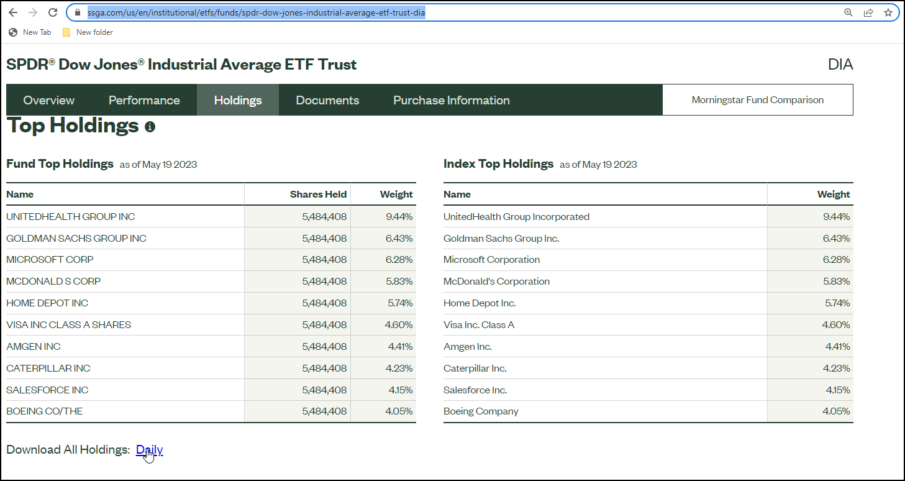Download all holdings via the Daily link

point(149,450)
